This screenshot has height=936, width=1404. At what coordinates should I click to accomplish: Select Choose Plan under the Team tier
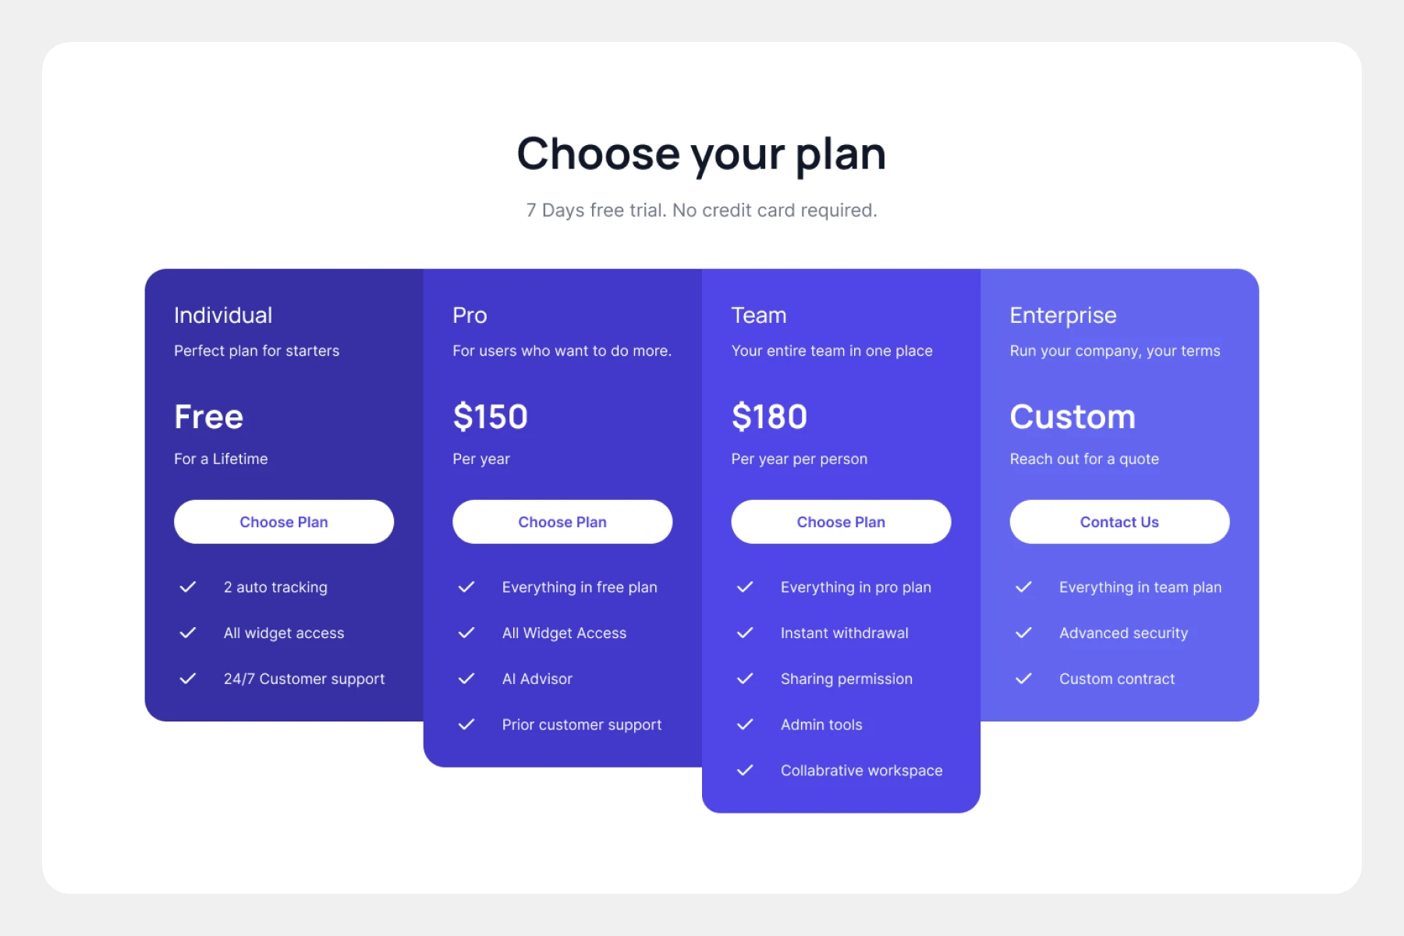point(841,522)
